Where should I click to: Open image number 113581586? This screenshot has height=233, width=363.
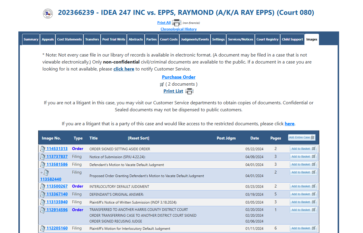point(57,165)
